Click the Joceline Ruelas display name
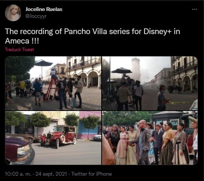 tap(44, 9)
